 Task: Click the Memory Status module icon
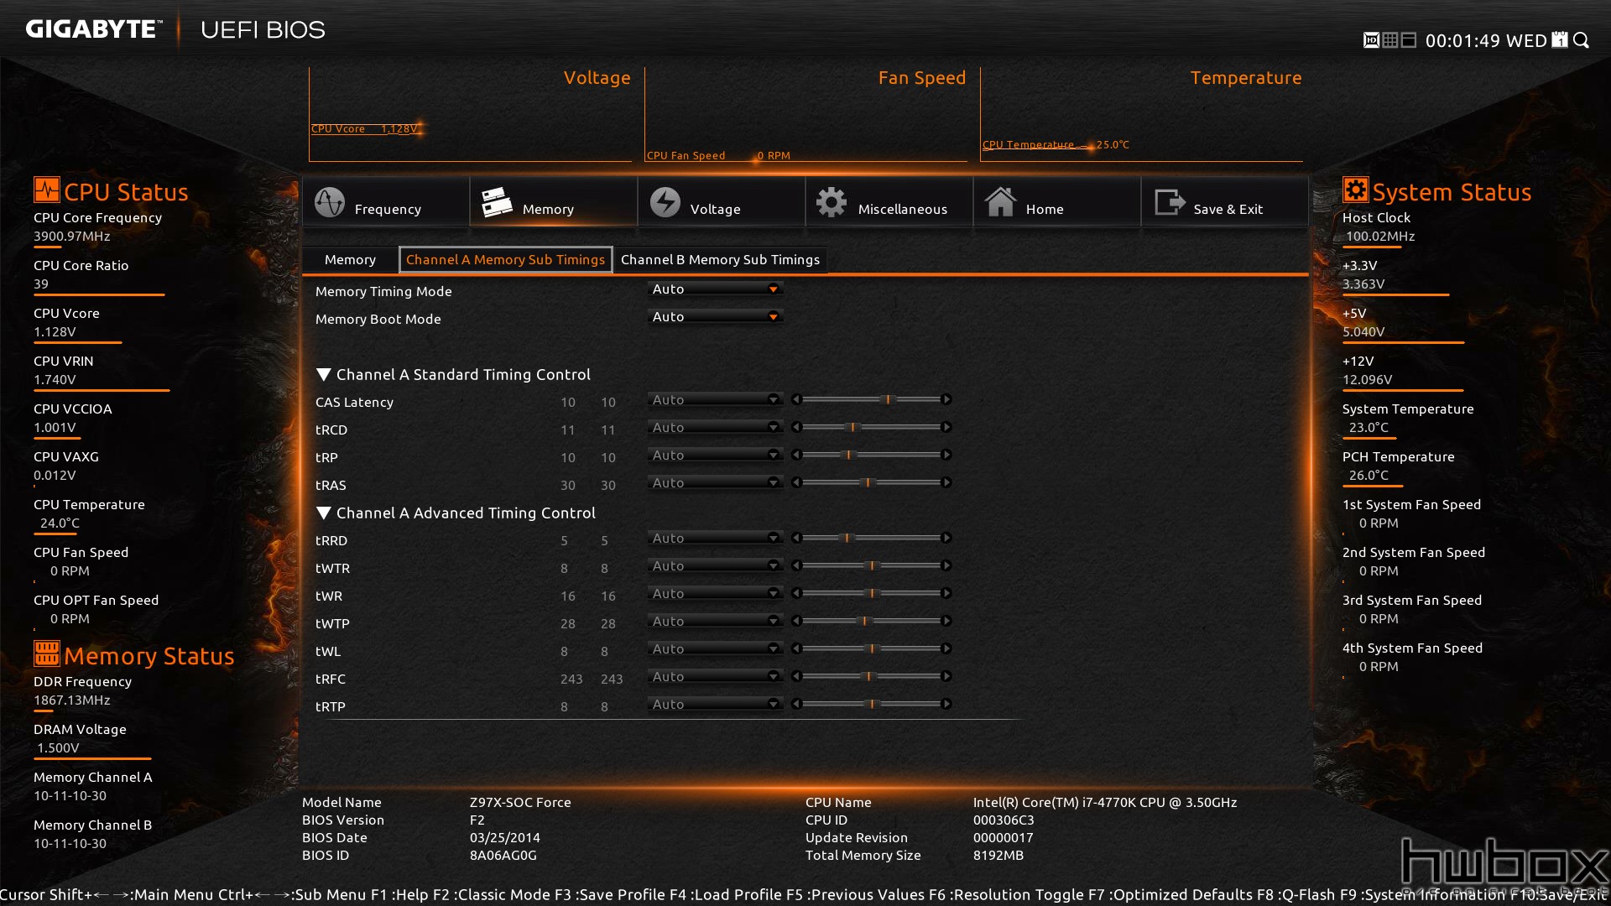[x=47, y=653]
